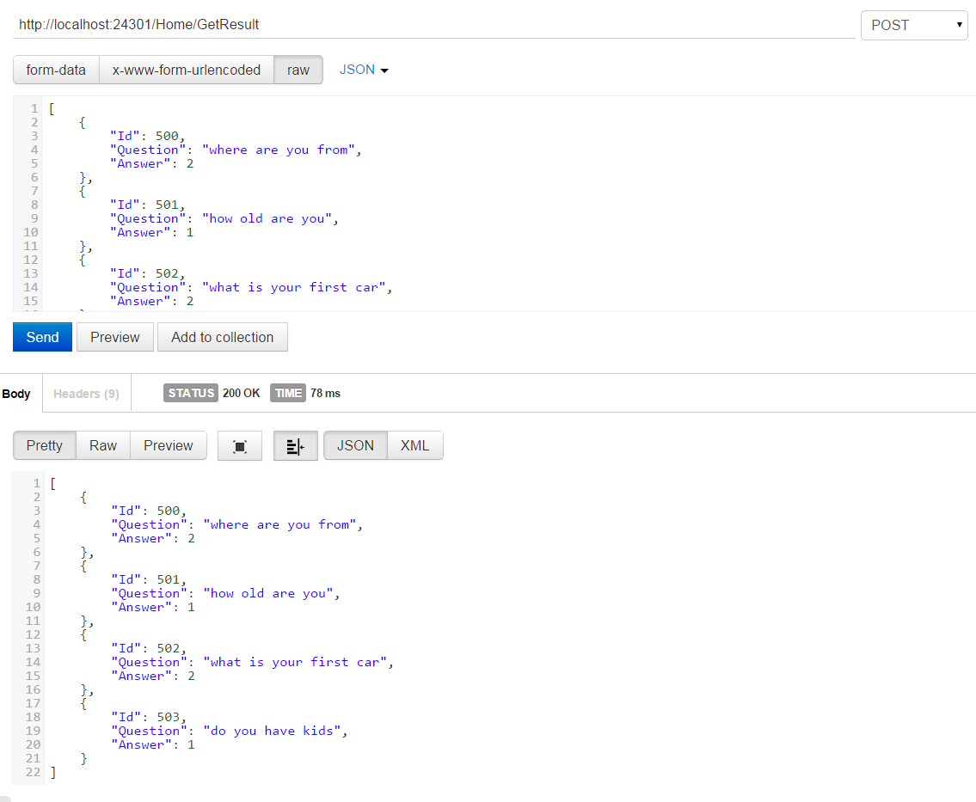
Task: Click the 200 OK status indicator
Action: click(241, 394)
